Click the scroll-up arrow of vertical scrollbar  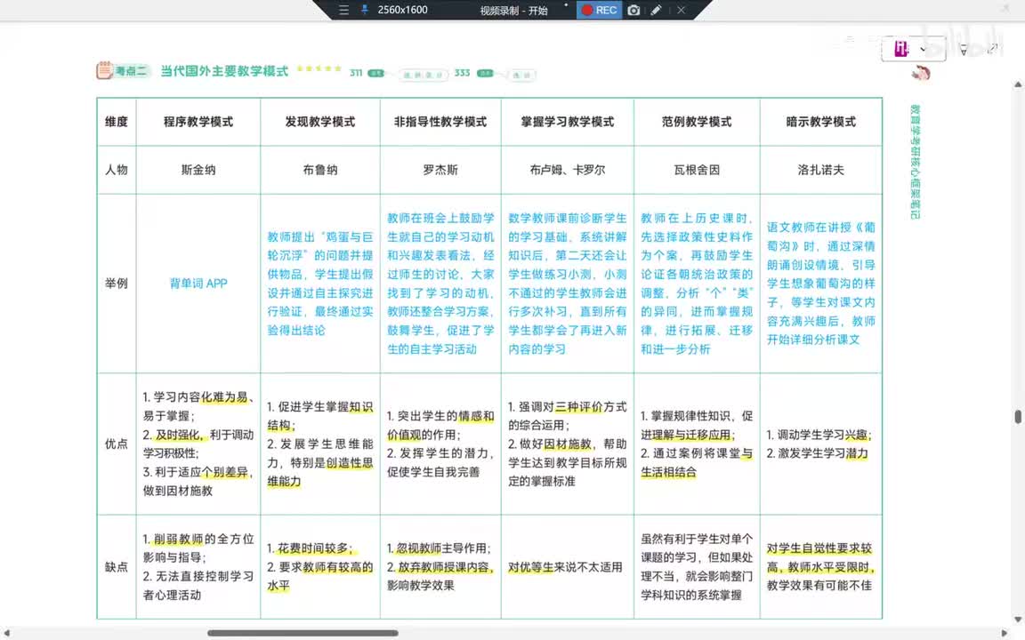[1018, 85]
